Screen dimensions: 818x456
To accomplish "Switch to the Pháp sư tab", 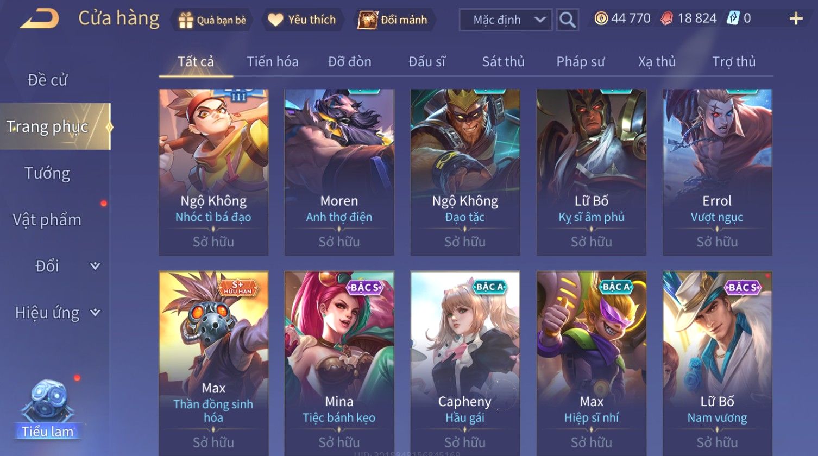I will pyautogui.click(x=580, y=62).
